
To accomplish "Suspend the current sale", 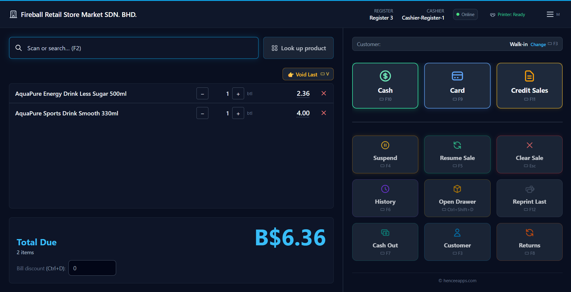I will pyautogui.click(x=385, y=154).
